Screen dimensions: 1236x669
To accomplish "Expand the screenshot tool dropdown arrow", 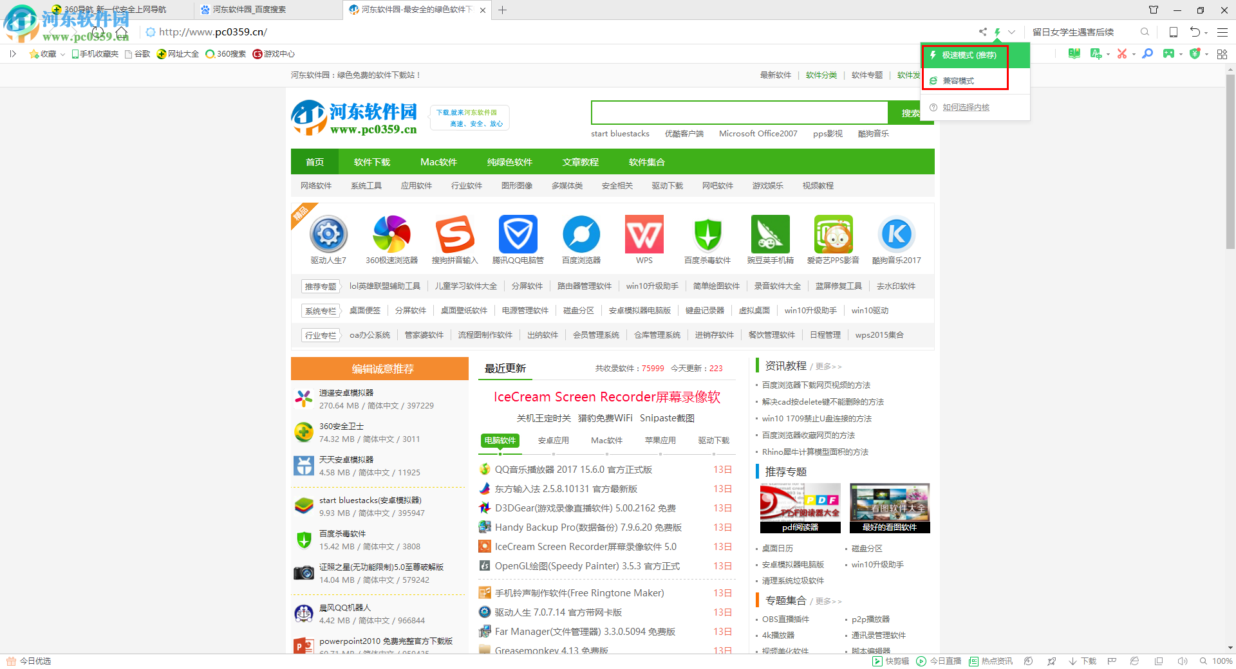I will click(x=1134, y=54).
